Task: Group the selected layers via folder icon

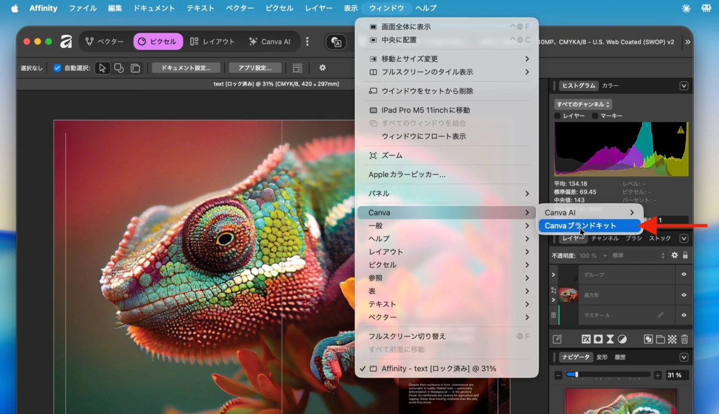Action: (x=661, y=339)
